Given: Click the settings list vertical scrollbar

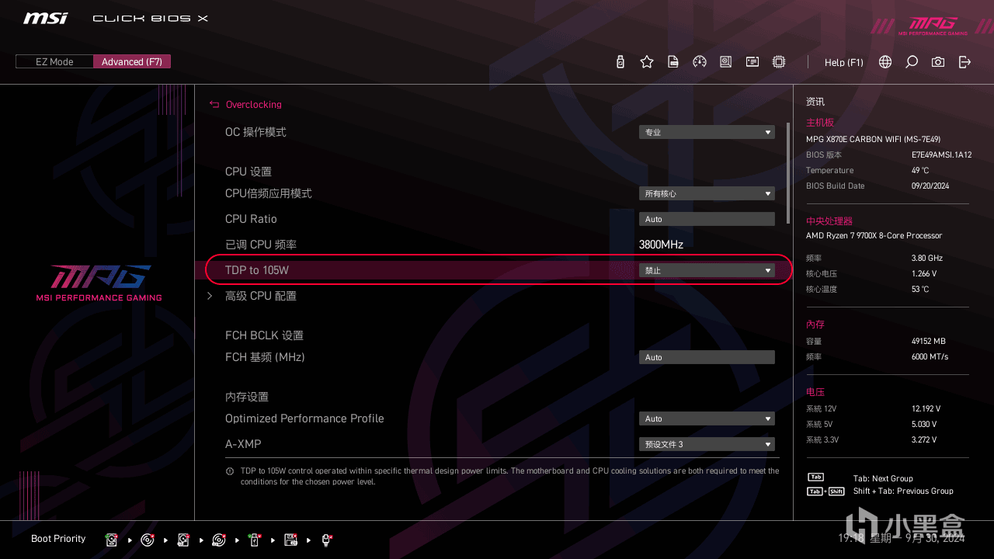Looking at the screenshot, I should pyautogui.click(x=788, y=172).
